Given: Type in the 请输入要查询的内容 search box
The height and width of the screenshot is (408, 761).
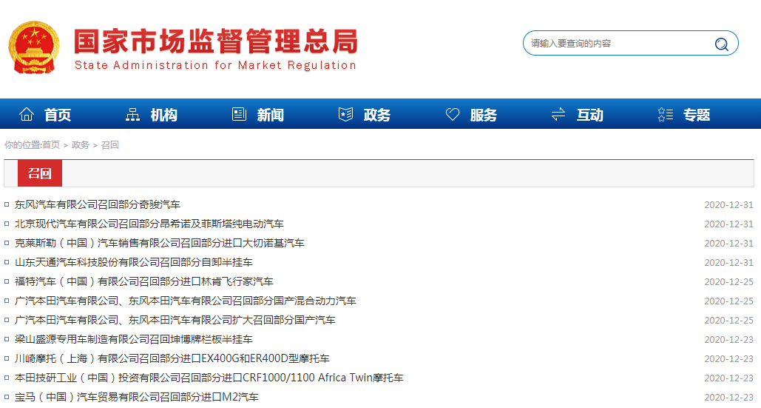Looking at the screenshot, I should click(618, 44).
